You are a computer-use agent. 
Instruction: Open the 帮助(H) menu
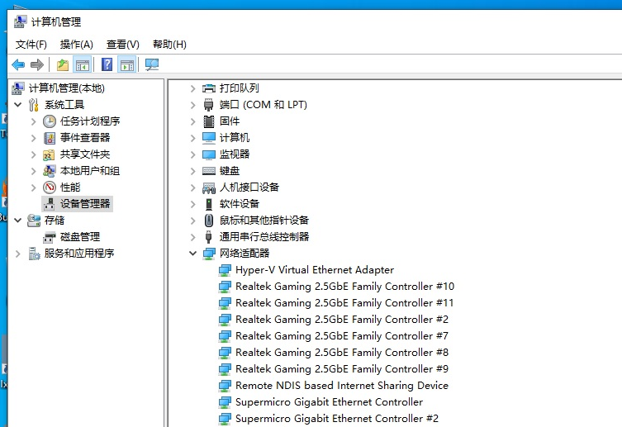pyautogui.click(x=169, y=45)
